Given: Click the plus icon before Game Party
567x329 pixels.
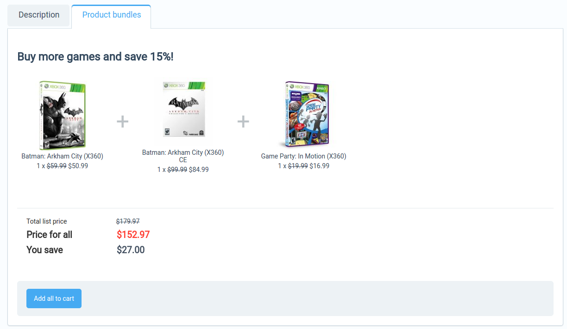Looking at the screenshot, I should tap(243, 122).
